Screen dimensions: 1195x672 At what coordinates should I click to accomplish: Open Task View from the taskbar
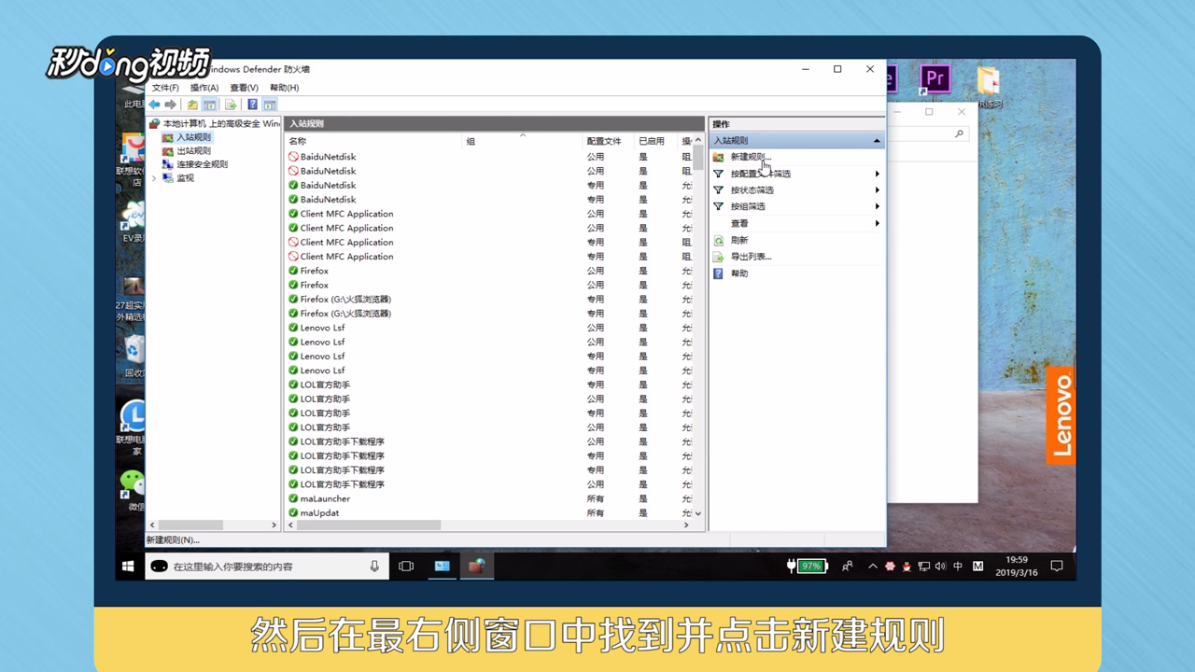(406, 566)
